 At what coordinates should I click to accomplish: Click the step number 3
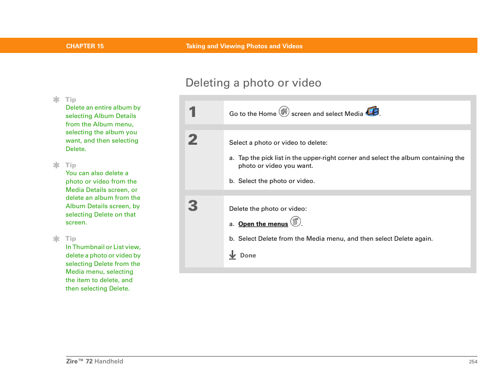(192, 206)
